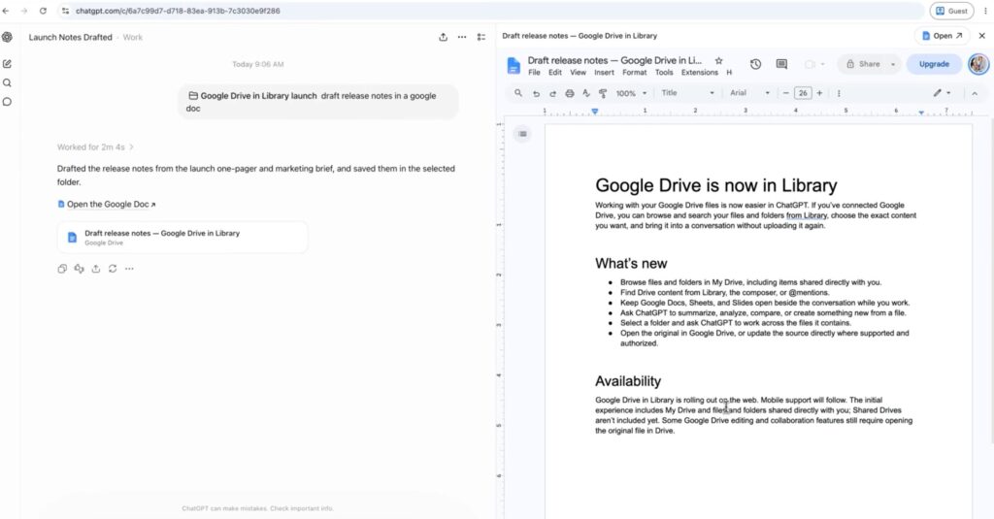
Task: Open the File menu in Docs
Action: [535, 72]
